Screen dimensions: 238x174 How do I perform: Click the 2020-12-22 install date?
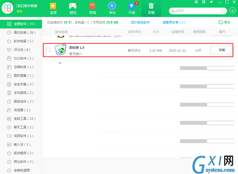coord(177,50)
